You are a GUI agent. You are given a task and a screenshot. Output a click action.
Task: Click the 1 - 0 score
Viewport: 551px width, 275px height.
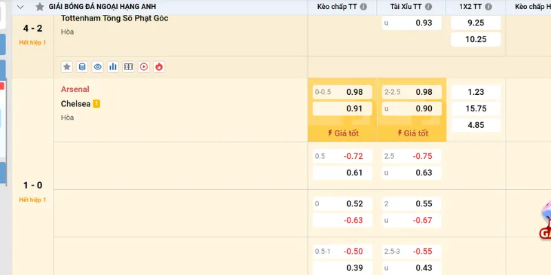pyautogui.click(x=32, y=185)
